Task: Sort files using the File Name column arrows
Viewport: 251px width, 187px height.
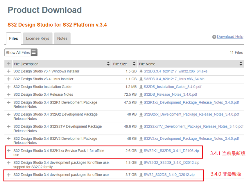Action: [x=241, y=64]
